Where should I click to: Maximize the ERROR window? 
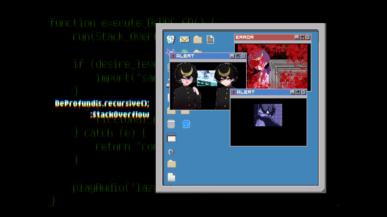302,37
